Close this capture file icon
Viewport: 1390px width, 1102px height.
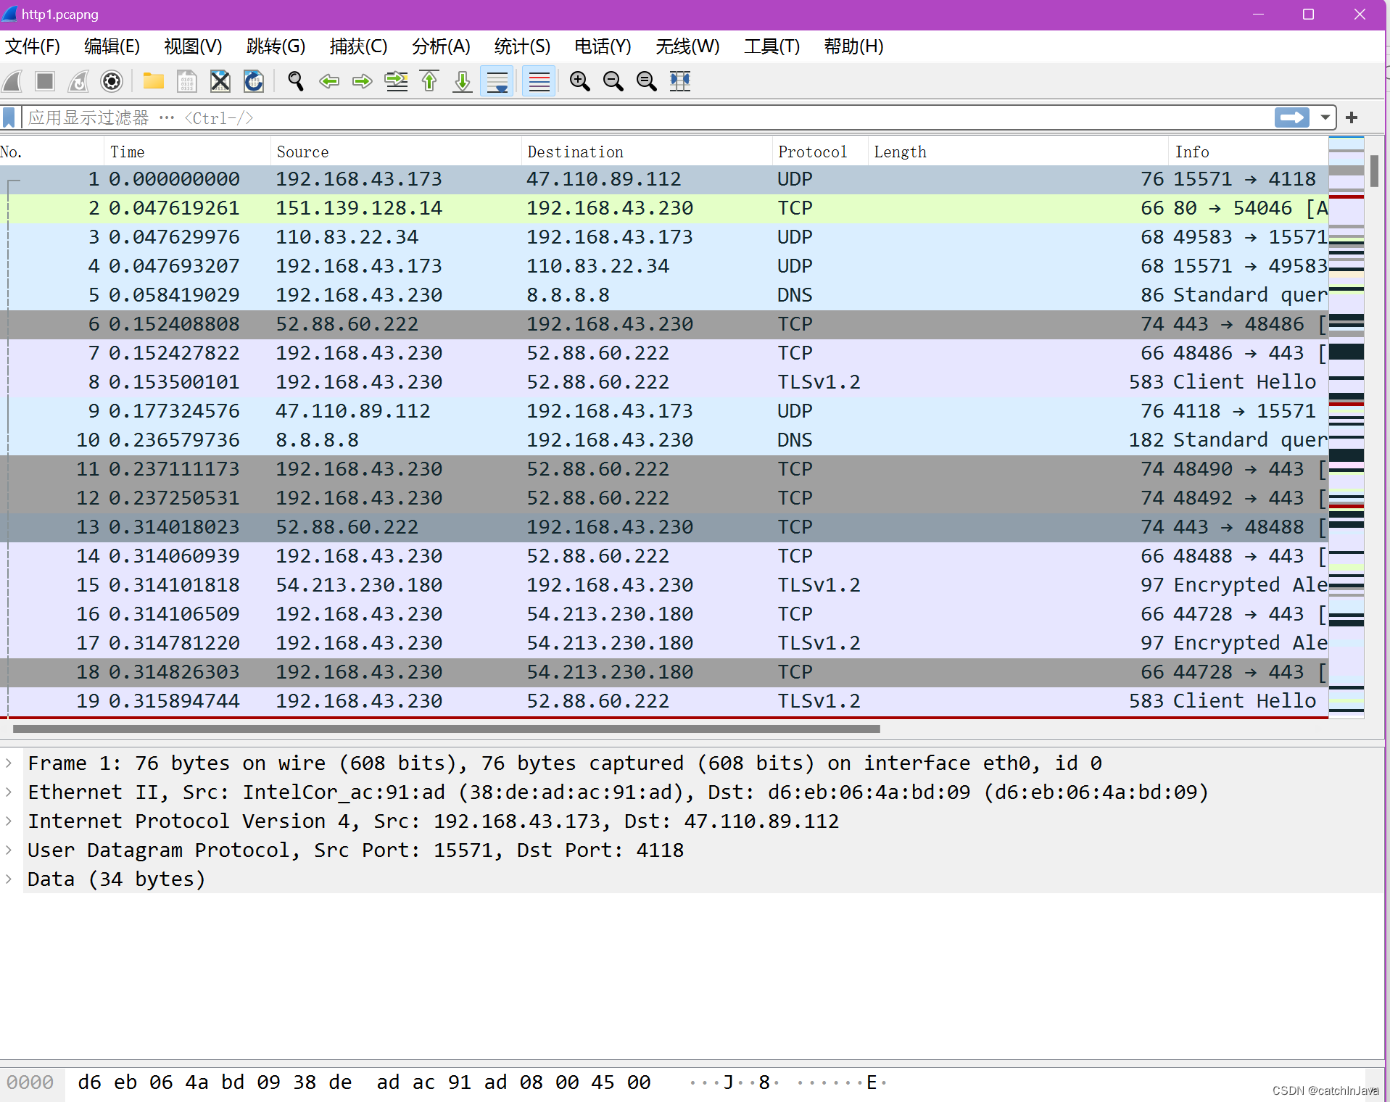(x=220, y=81)
